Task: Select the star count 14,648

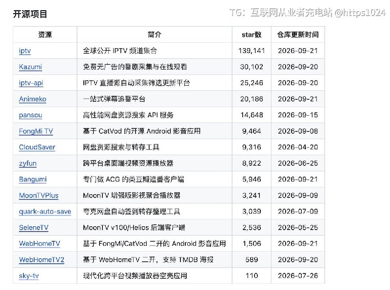Action: [x=252, y=115]
